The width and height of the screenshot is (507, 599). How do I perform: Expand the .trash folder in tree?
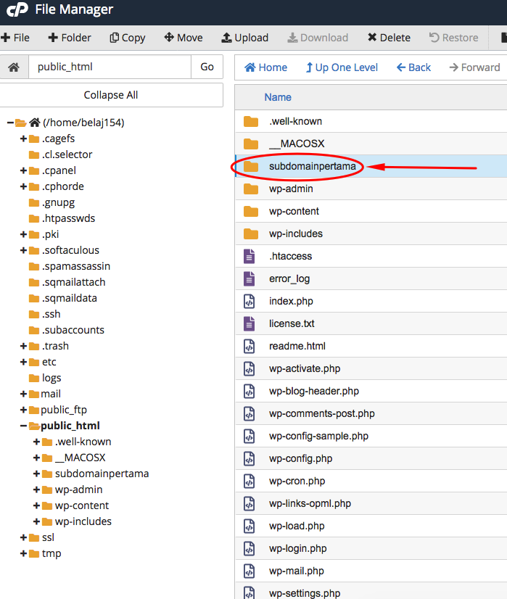point(23,346)
